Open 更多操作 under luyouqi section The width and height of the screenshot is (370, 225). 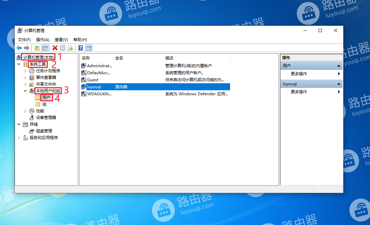(x=299, y=92)
